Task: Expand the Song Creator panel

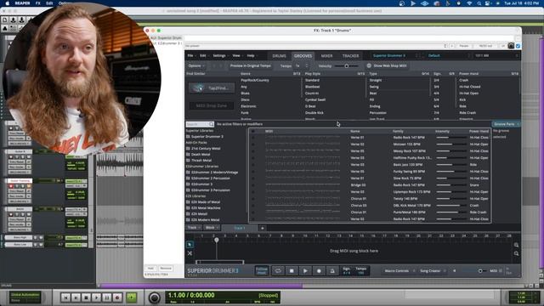Action: tap(433, 270)
